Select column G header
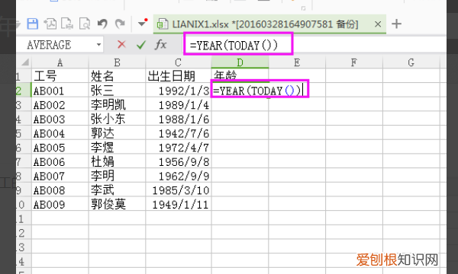The height and width of the screenshot is (274, 458). click(x=411, y=62)
